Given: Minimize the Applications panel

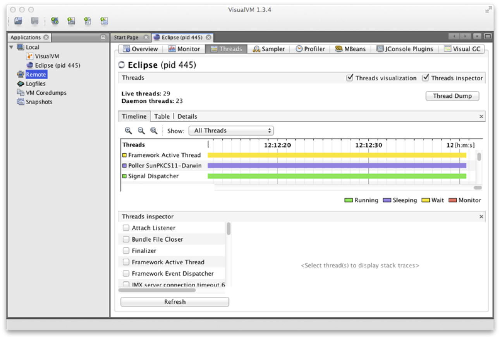Looking at the screenshot, I should click(103, 37).
